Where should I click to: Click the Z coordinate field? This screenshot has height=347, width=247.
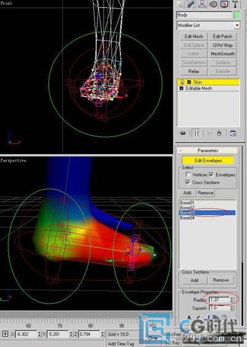tap(89, 334)
